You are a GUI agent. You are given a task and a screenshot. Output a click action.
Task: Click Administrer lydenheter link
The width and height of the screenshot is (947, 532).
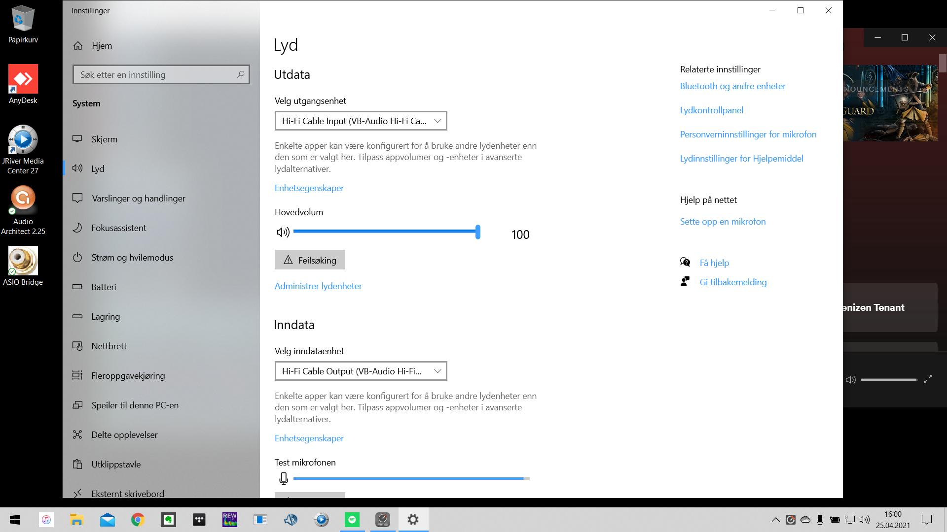coord(318,286)
